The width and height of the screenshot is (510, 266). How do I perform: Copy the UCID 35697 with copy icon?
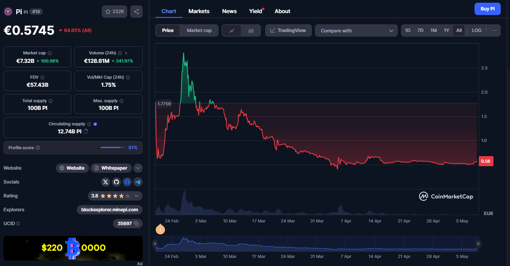pyautogui.click(x=136, y=224)
